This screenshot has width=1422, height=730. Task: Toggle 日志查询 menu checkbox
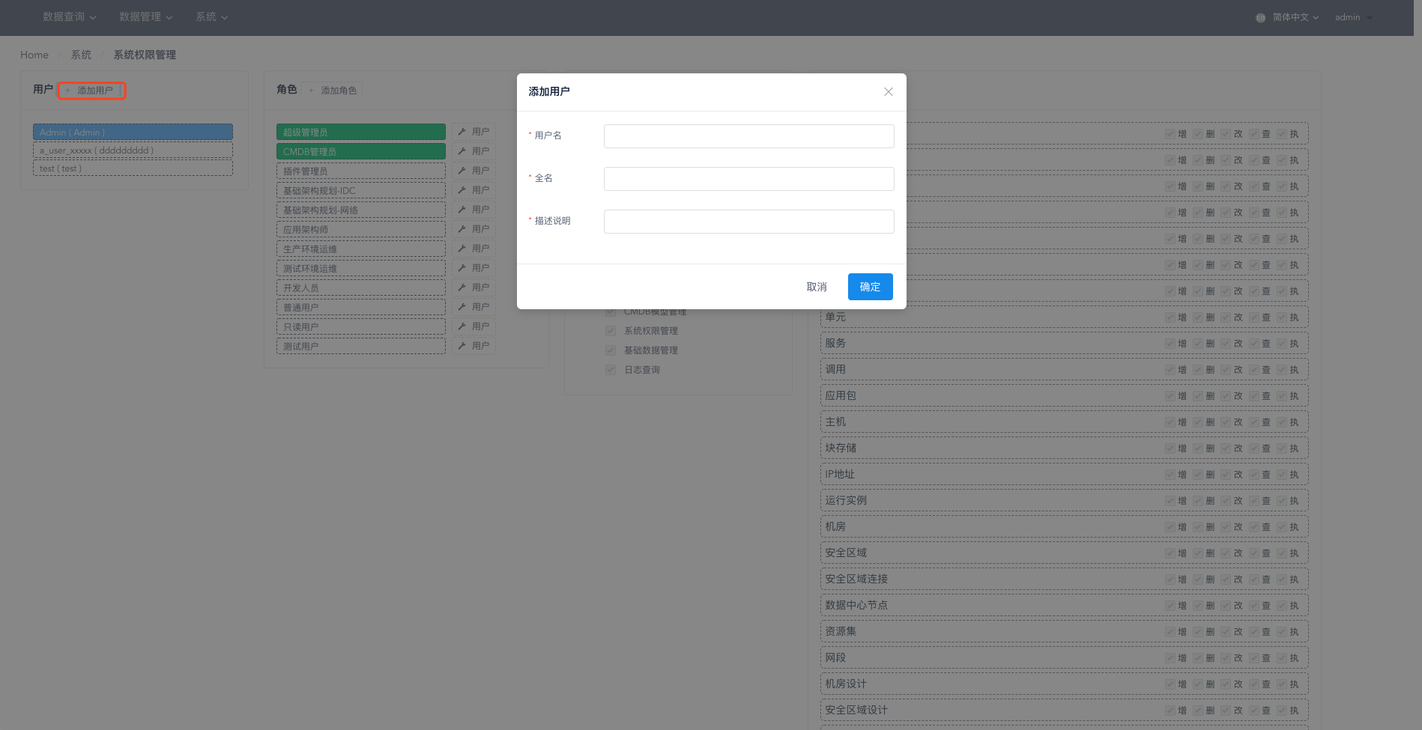611,370
